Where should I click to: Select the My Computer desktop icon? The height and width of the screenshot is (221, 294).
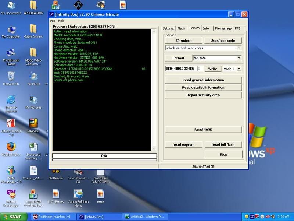coord(11,32)
